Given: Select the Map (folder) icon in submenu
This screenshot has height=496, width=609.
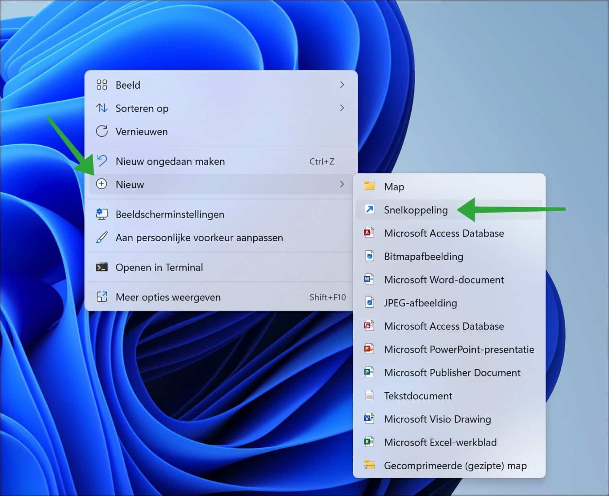Looking at the screenshot, I should [x=369, y=186].
